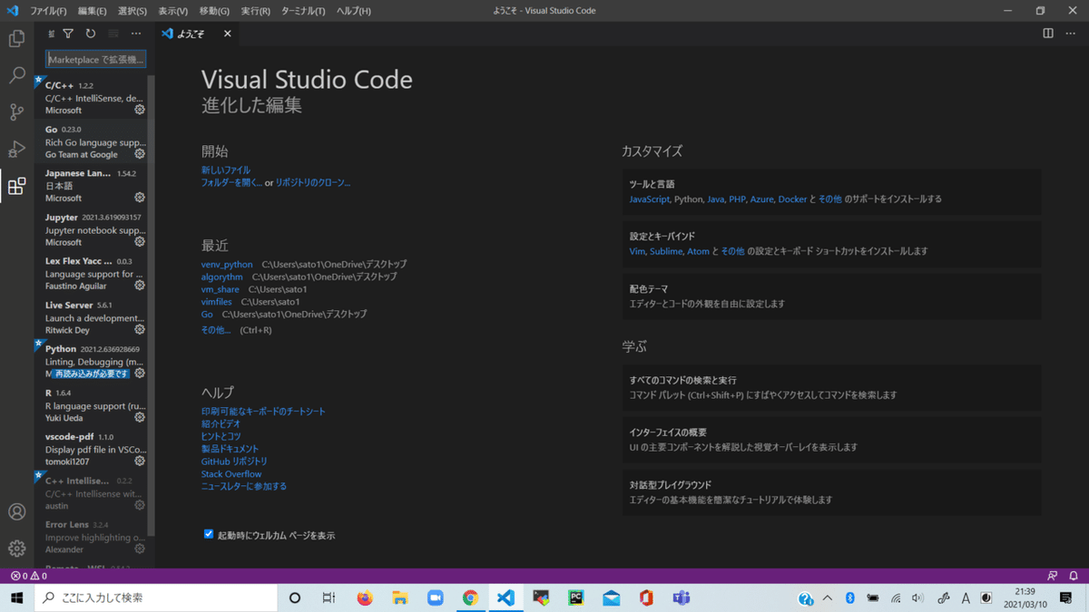The width and height of the screenshot is (1089, 612).
Task: Open Chrome from the taskbar
Action: (470, 597)
